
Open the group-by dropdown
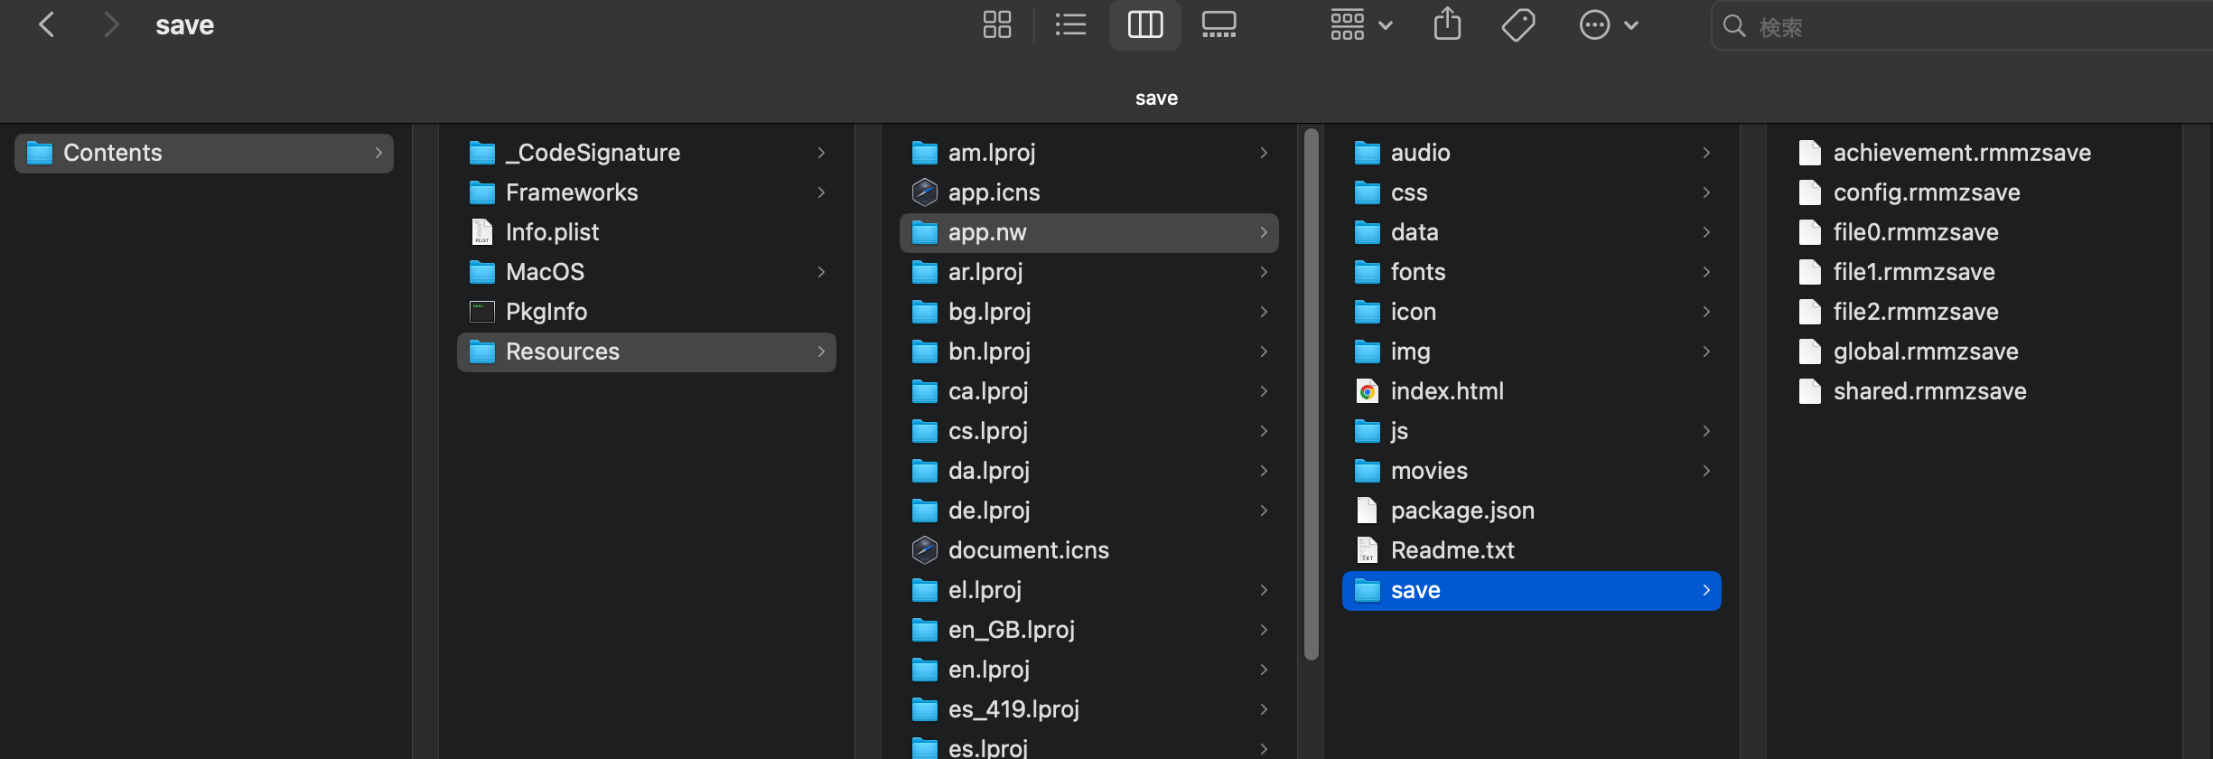(1360, 25)
